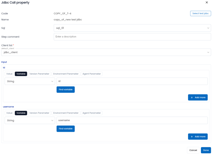Switch username input to Version Parameter
Image resolution: width=214 pixels, height=155 pixels.
click(39, 113)
